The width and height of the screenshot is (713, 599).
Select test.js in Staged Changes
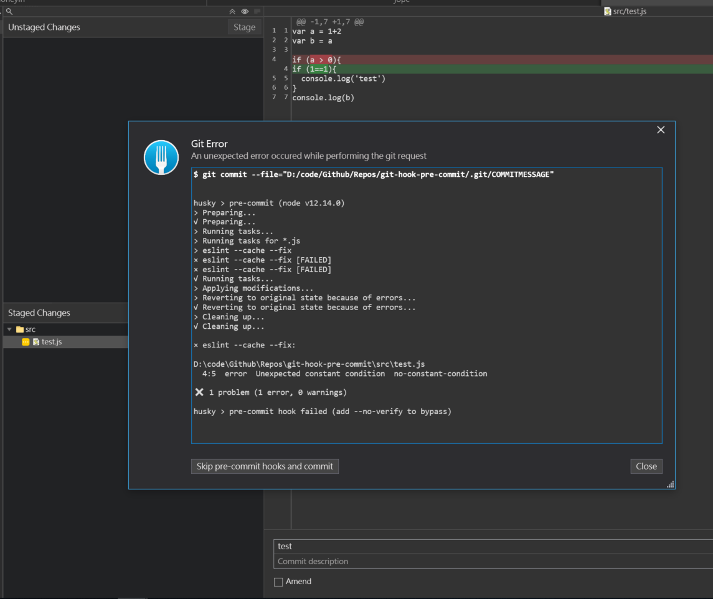pos(65,342)
